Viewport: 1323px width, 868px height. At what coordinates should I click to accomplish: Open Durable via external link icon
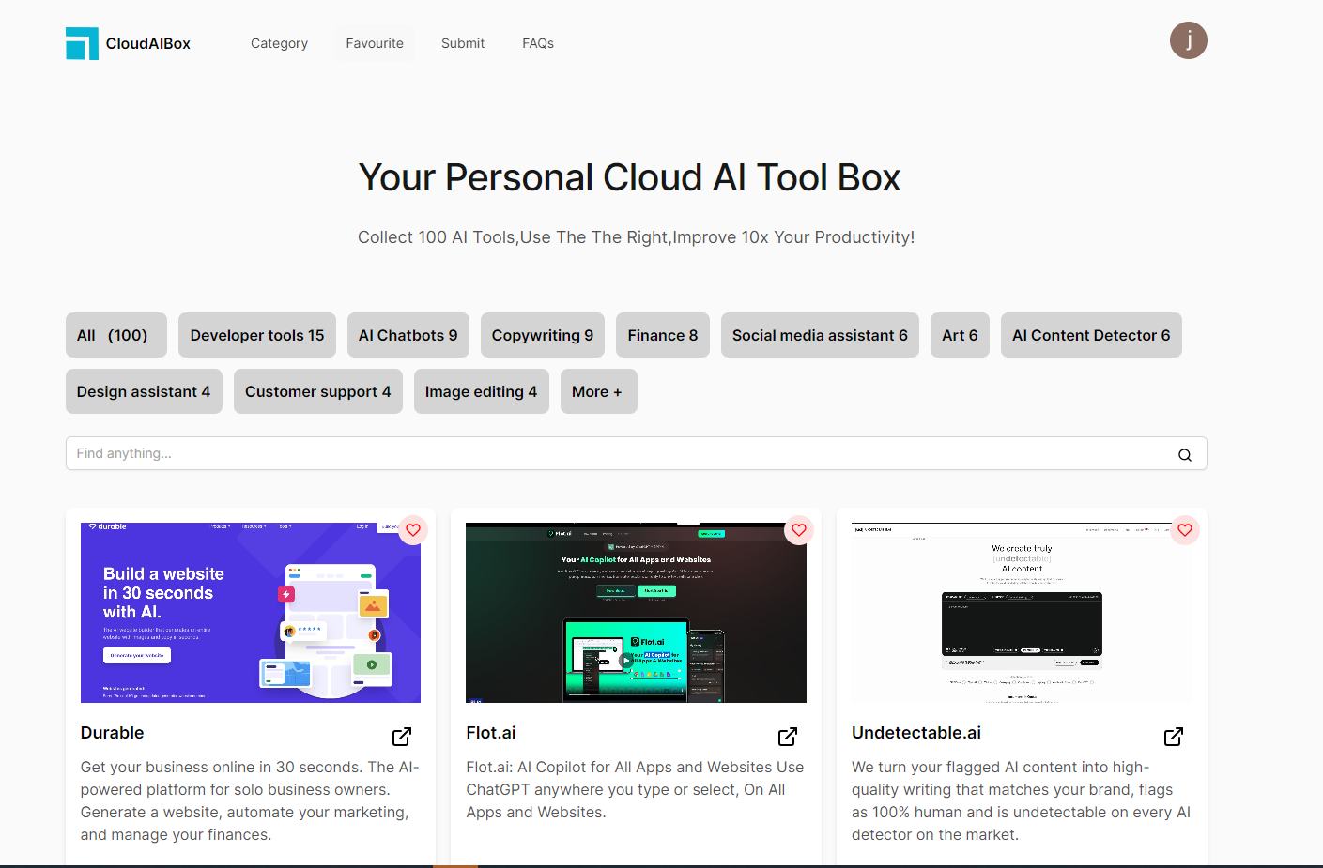click(x=402, y=737)
